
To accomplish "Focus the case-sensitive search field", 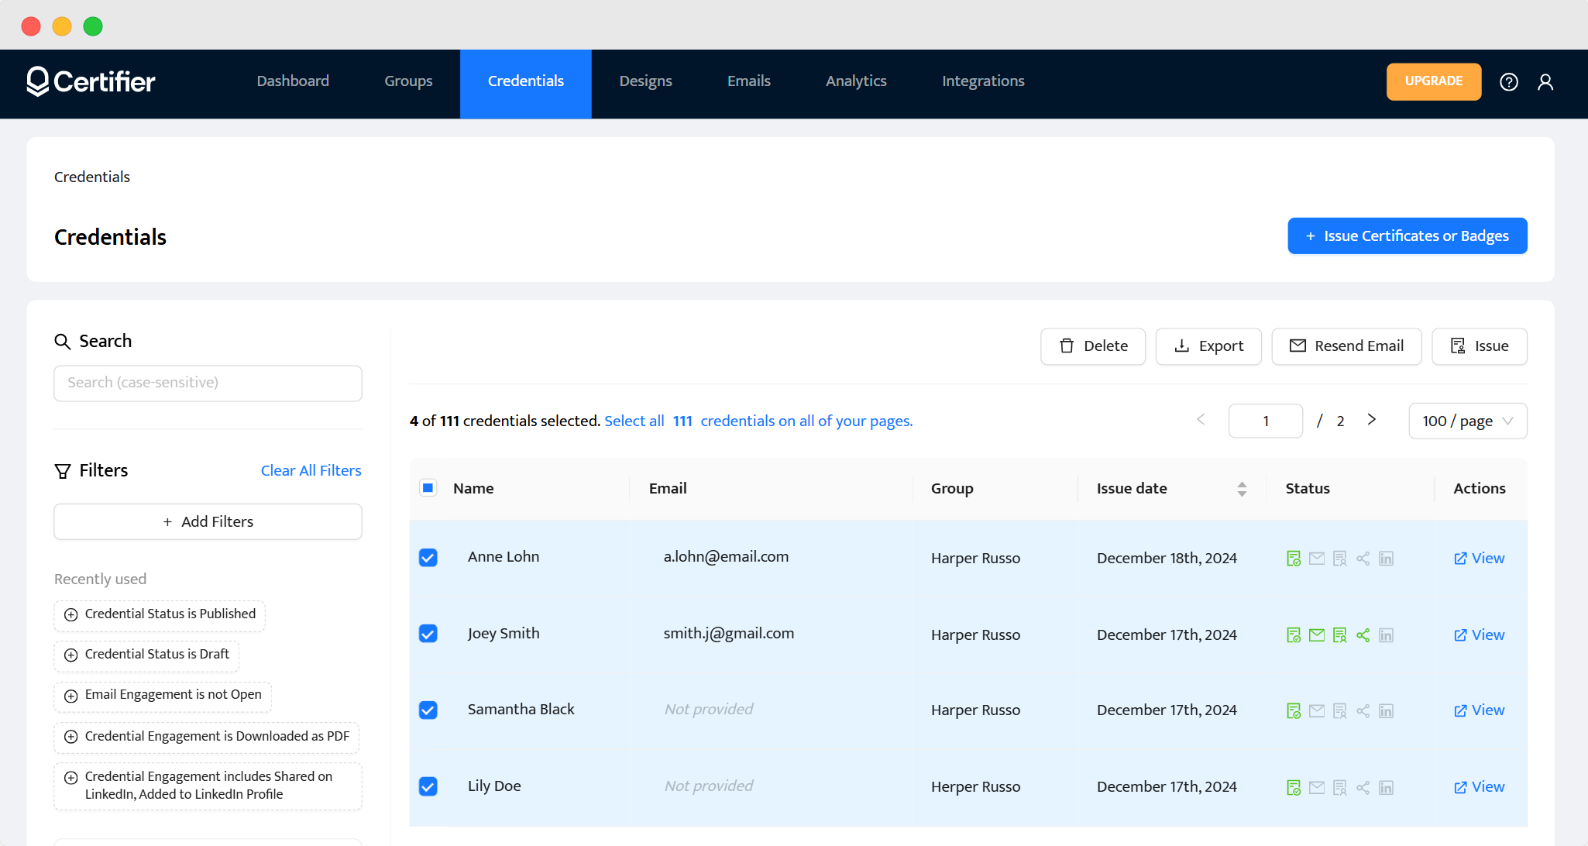I will (208, 383).
